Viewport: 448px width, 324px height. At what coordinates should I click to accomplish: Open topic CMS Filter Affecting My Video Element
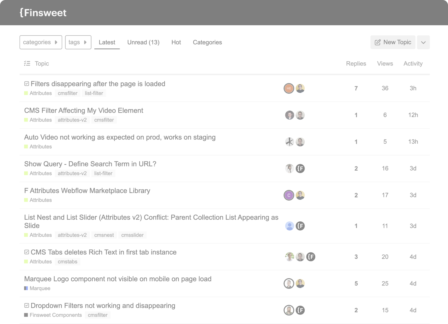tap(84, 110)
